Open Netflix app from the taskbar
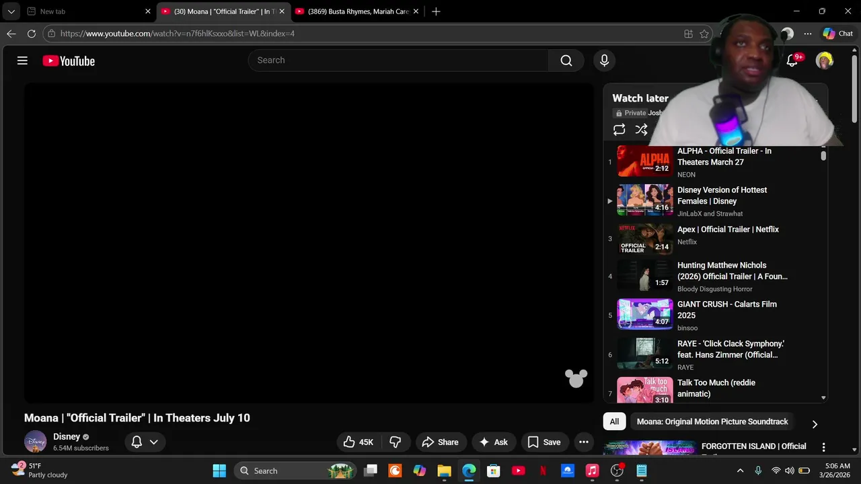The height and width of the screenshot is (484, 861). [543, 471]
